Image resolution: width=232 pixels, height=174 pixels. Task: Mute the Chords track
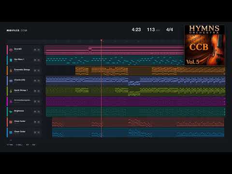(35, 81)
